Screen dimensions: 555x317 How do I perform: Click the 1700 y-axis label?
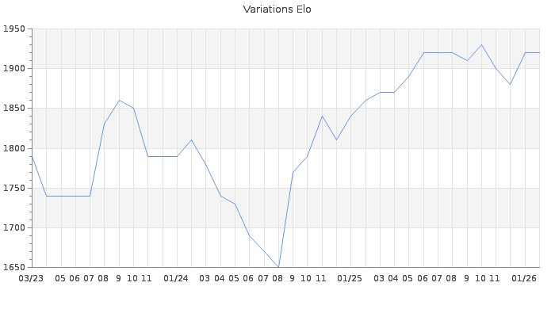pyautogui.click(x=15, y=228)
